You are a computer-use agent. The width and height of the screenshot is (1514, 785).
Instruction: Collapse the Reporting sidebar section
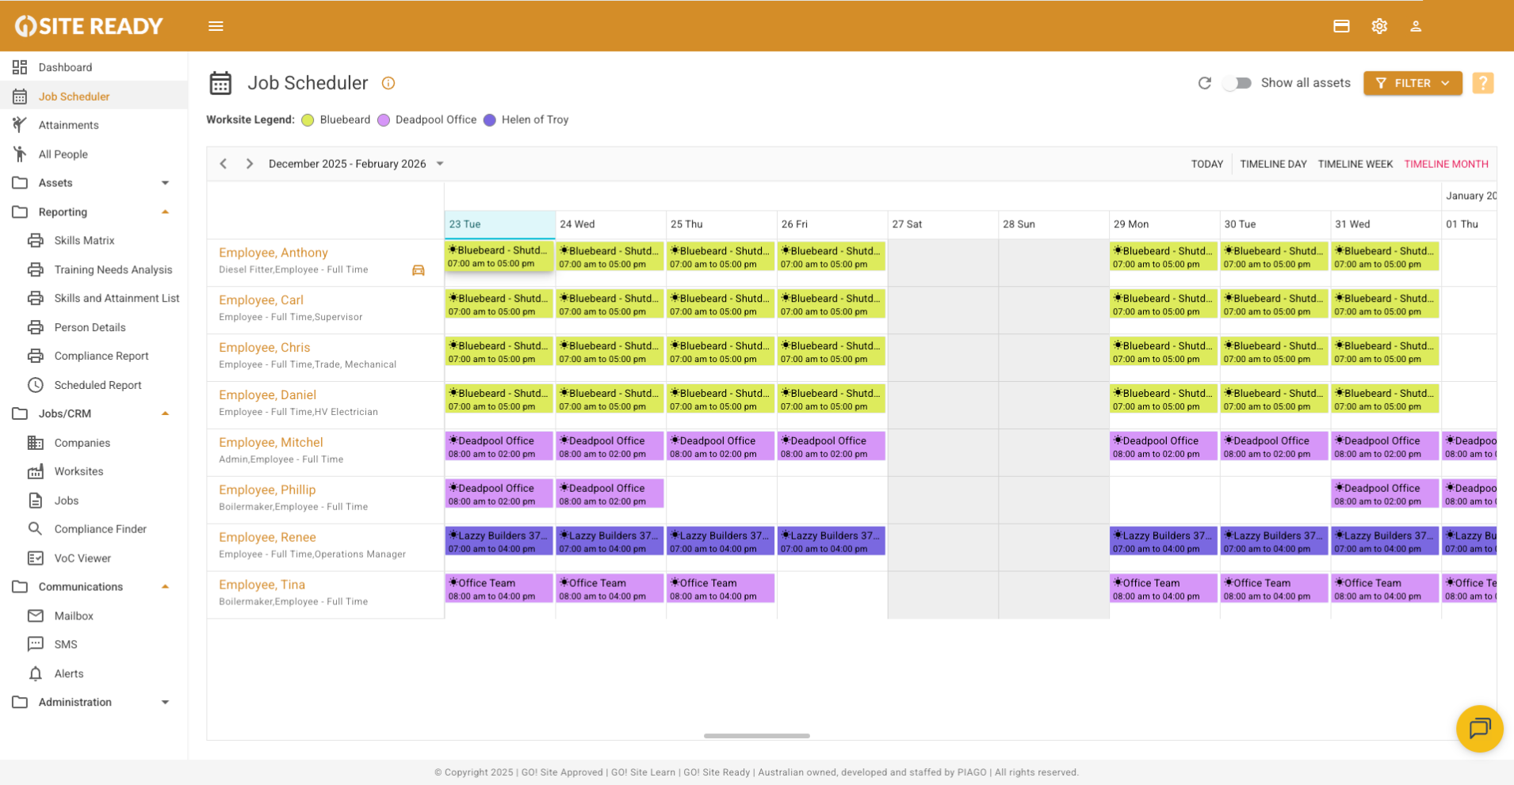point(165,212)
